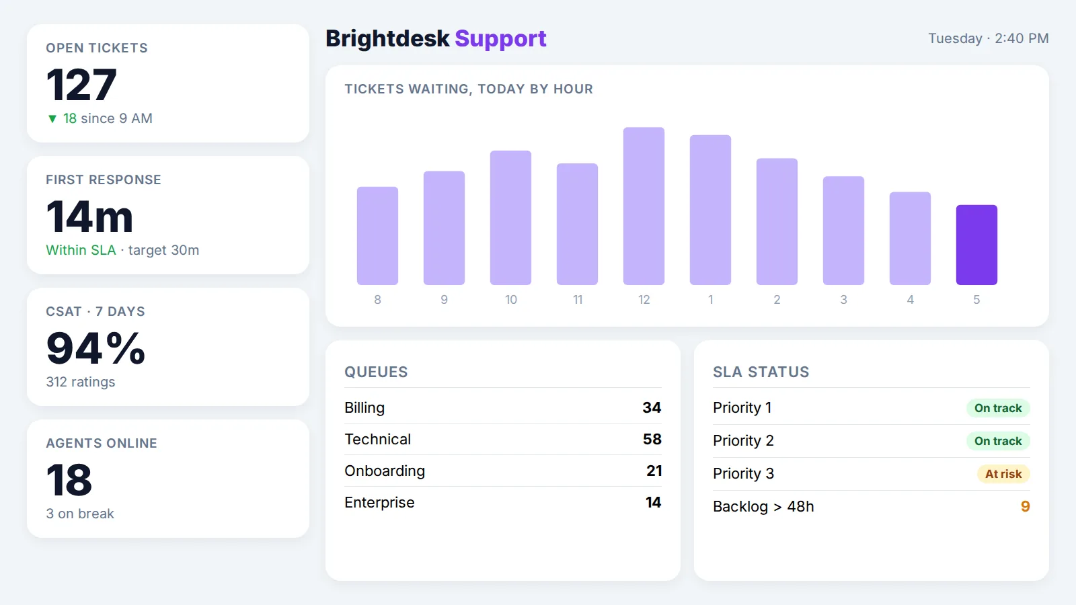Click the Within SLA status text

[x=81, y=250]
